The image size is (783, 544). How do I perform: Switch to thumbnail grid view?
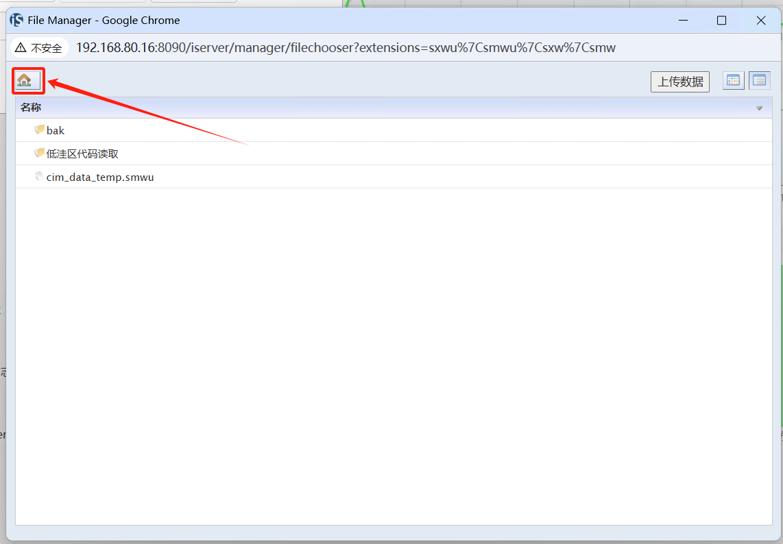[x=733, y=81]
